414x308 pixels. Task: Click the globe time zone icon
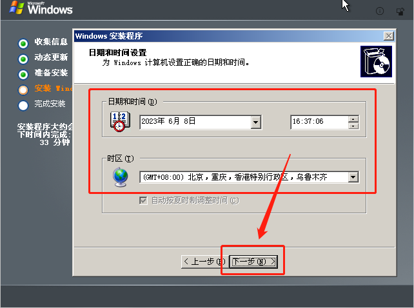coord(121,177)
